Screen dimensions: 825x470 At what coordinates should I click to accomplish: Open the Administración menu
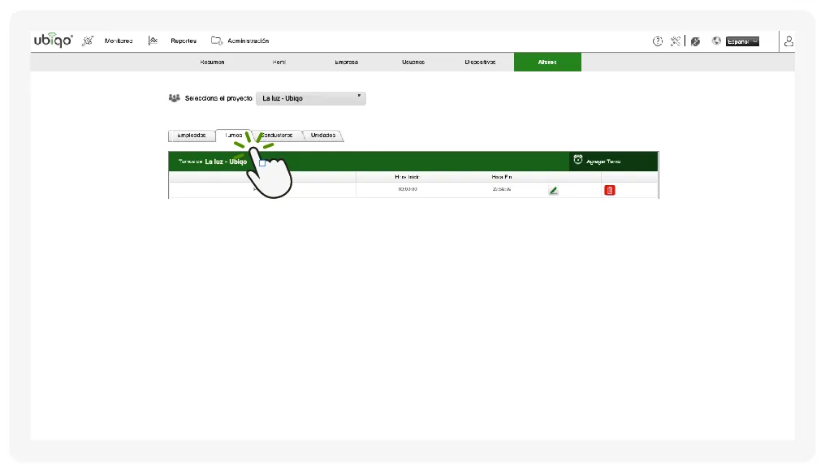point(248,41)
